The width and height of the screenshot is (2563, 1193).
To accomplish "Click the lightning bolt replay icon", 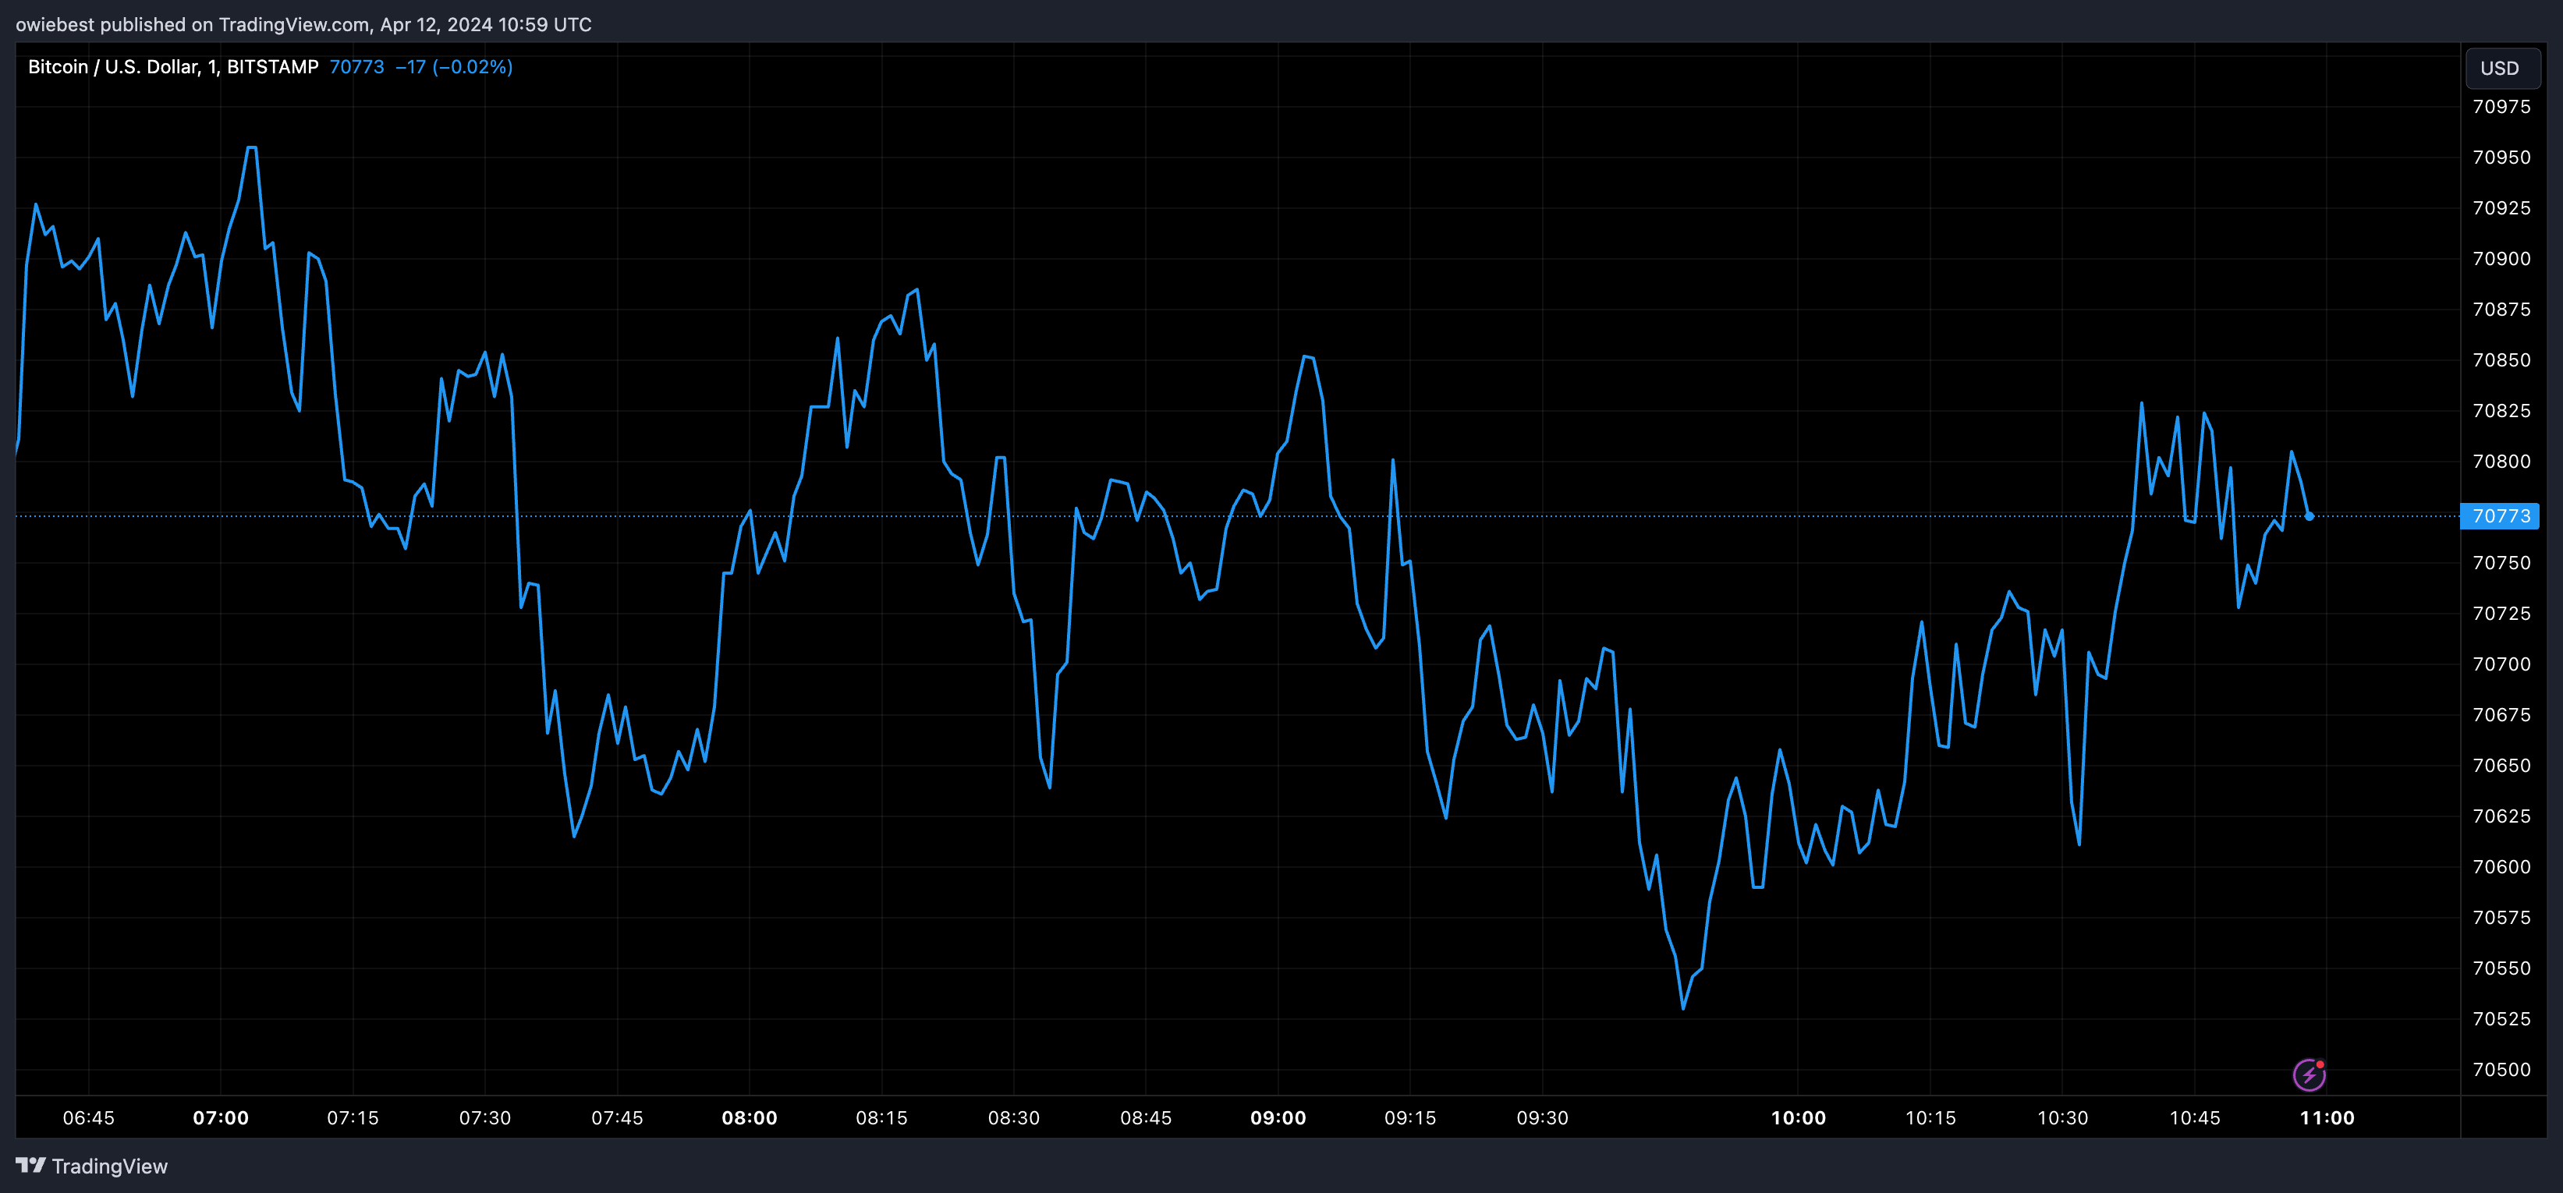I will [x=2310, y=1074].
